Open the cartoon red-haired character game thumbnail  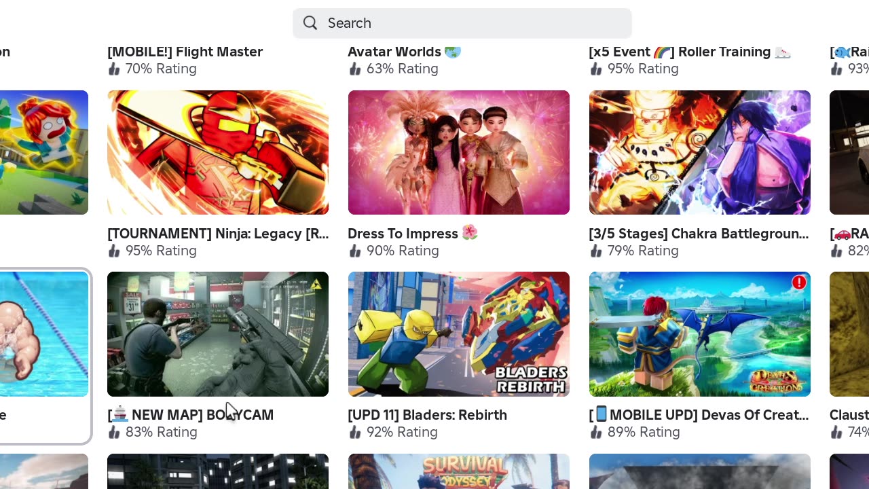pyautogui.click(x=44, y=152)
